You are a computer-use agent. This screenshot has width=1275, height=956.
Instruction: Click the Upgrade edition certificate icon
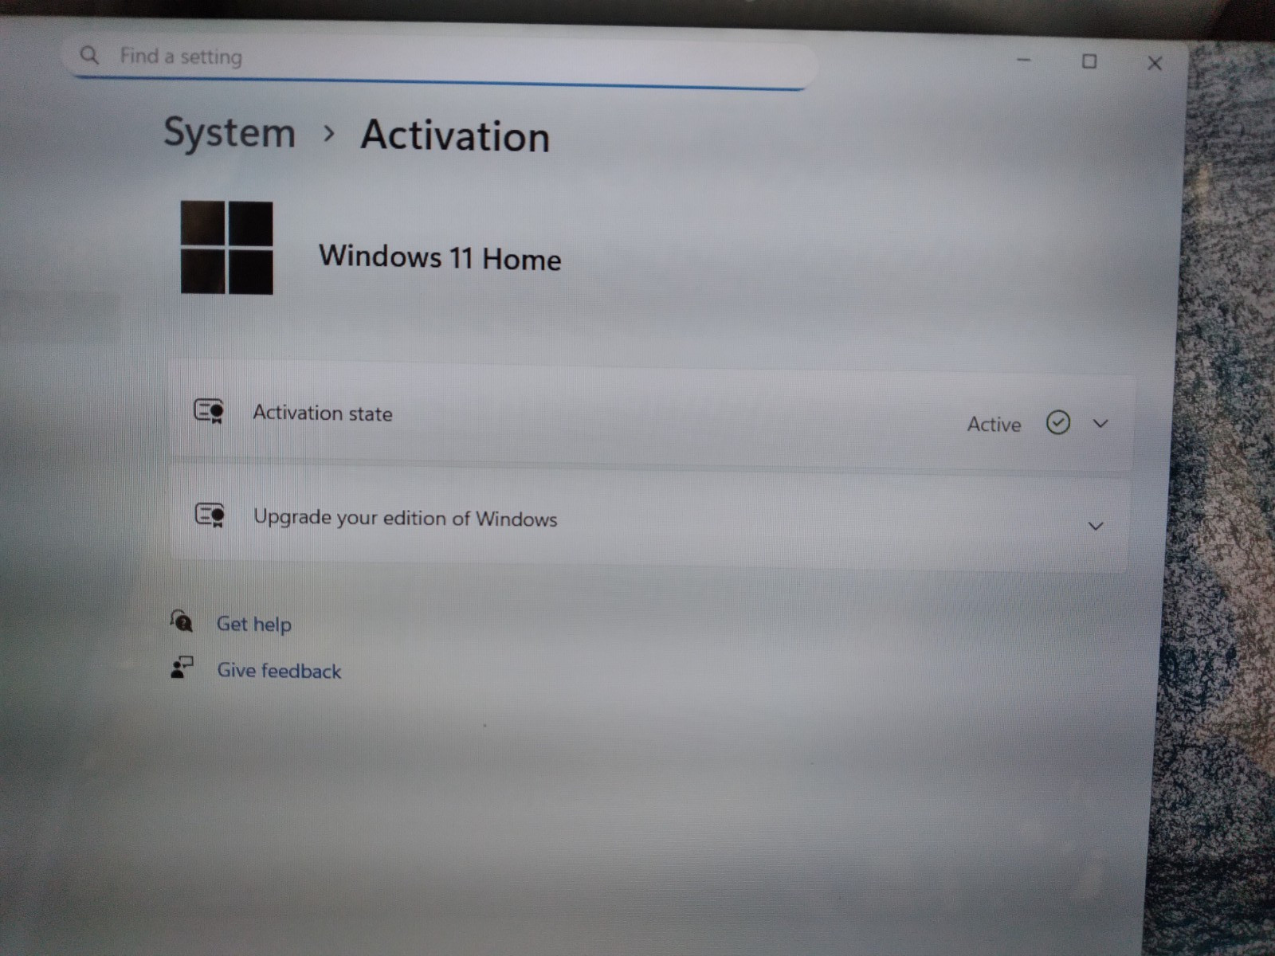tap(210, 515)
